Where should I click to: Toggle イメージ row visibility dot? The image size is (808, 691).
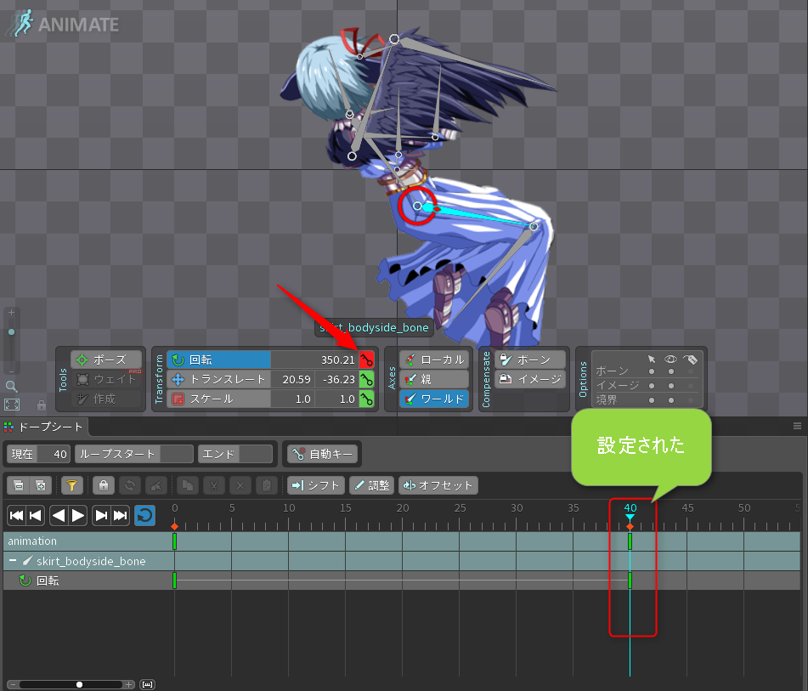click(x=671, y=386)
